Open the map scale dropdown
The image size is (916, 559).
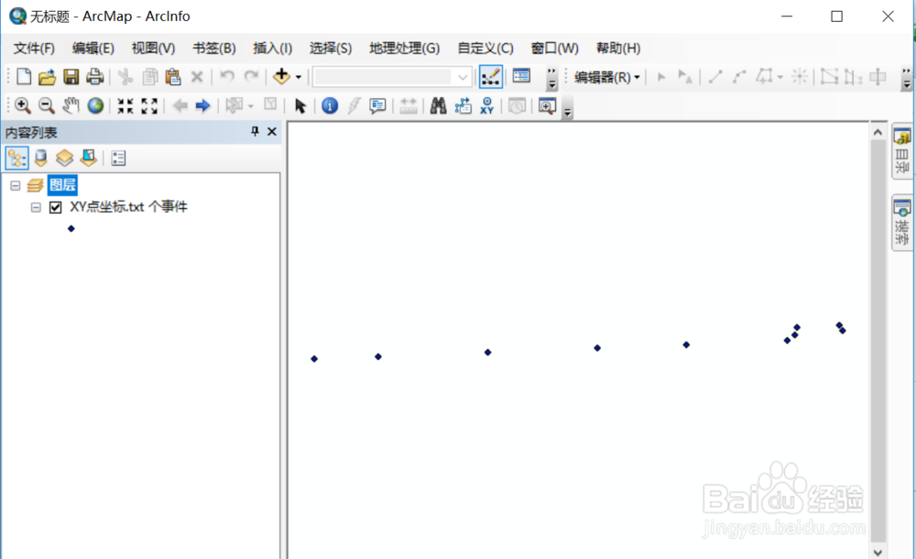coord(463,76)
